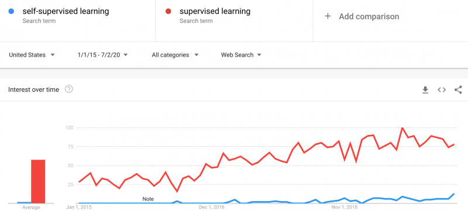Share the interest over time chart

[458, 89]
